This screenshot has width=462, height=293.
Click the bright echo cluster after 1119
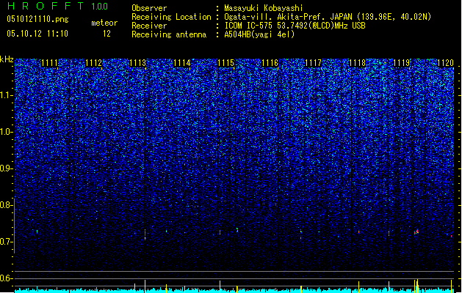[416, 231]
